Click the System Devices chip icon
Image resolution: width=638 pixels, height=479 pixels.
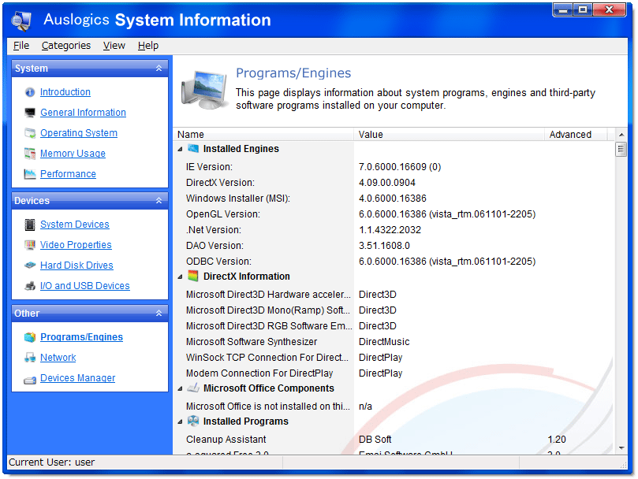(x=30, y=225)
